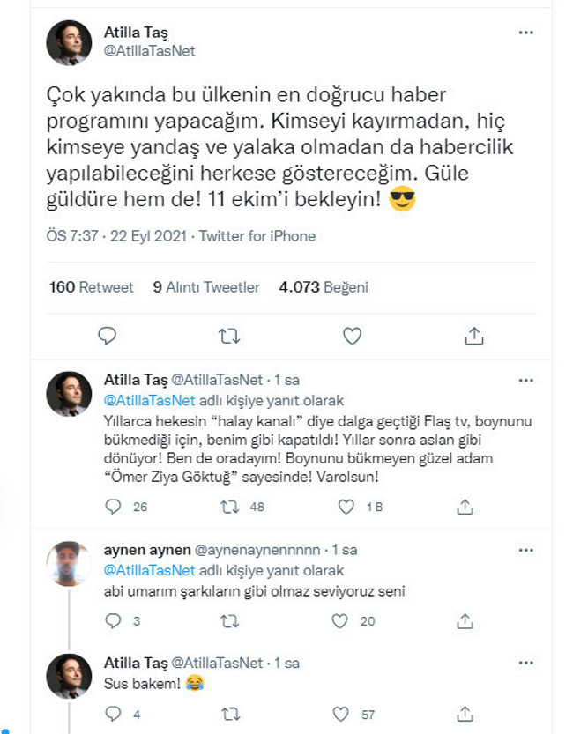This screenshot has width=573, height=734.
Task: View '9 Alıntı Tweetler' quote tweets
Action: 206,286
